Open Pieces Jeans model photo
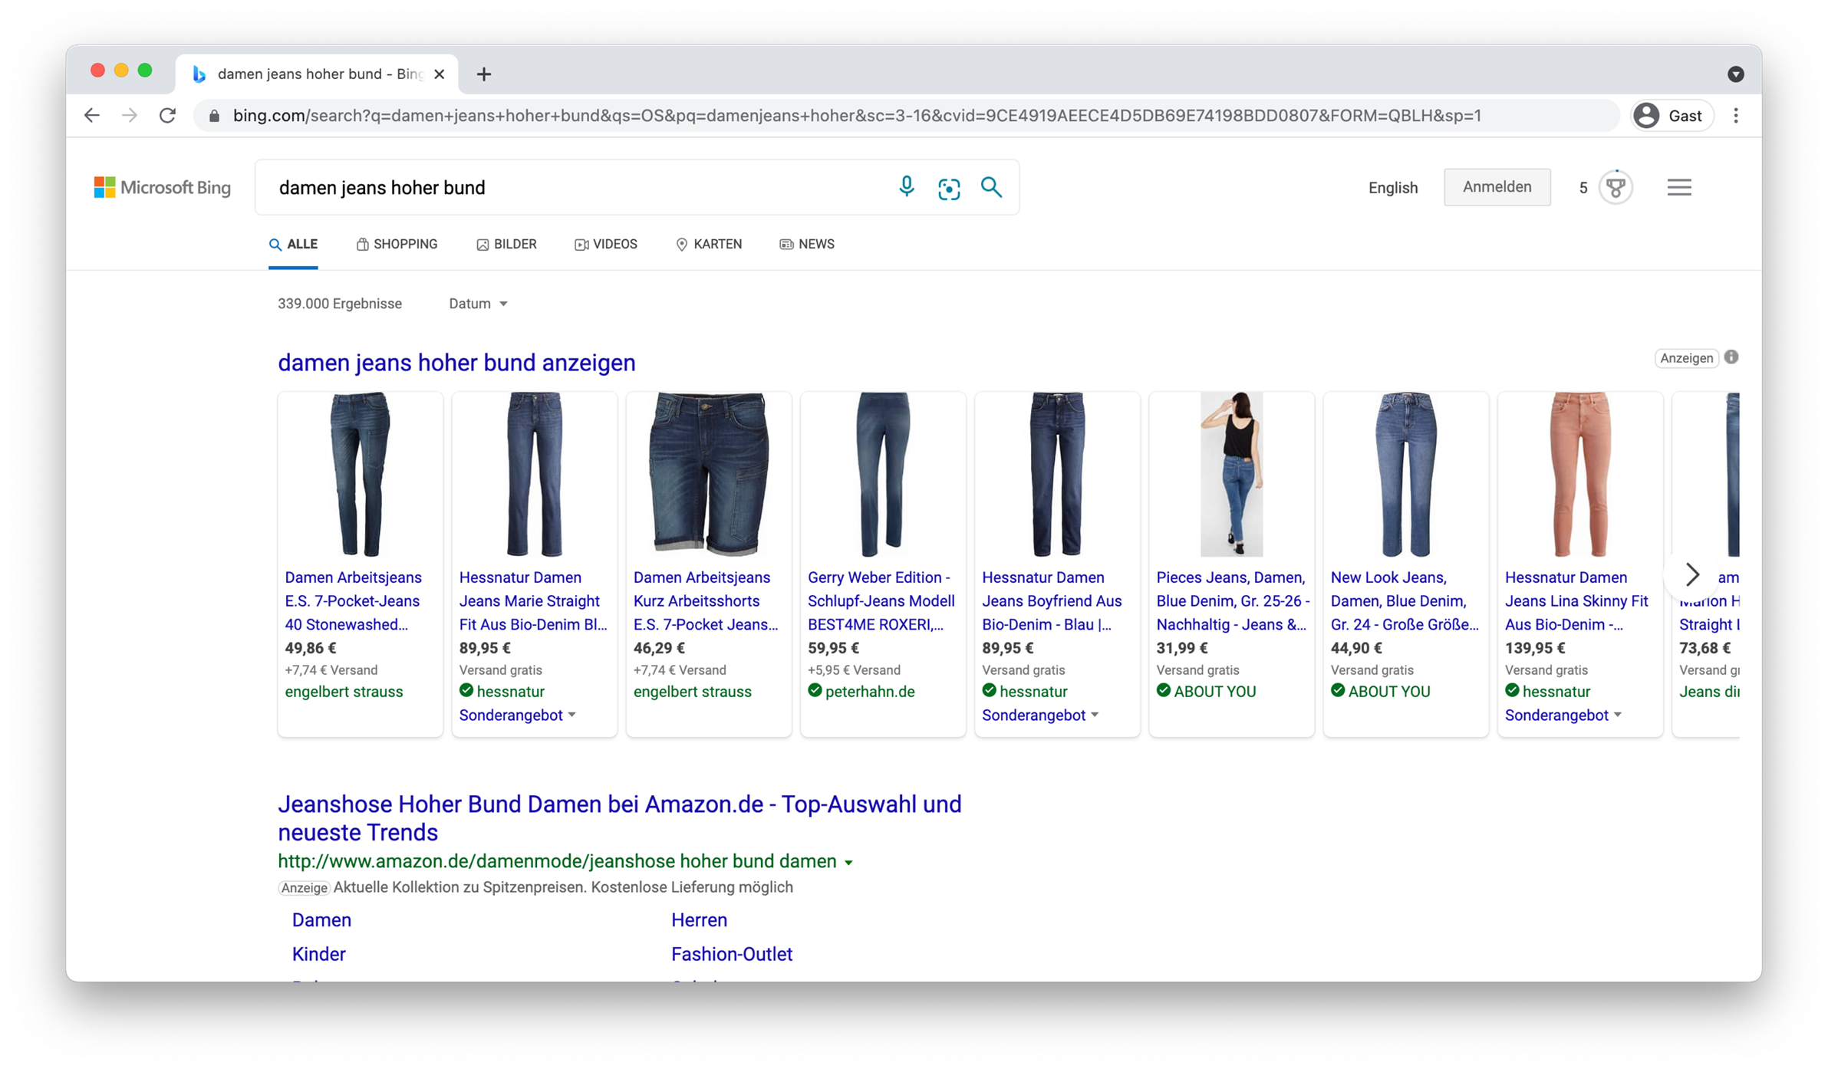The image size is (1828, 1069). click(1231, 474)
